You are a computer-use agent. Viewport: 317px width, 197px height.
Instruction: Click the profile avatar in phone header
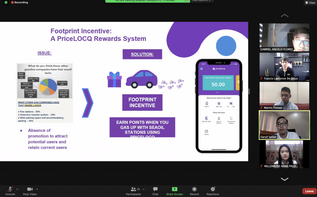[x=201, y=69]
